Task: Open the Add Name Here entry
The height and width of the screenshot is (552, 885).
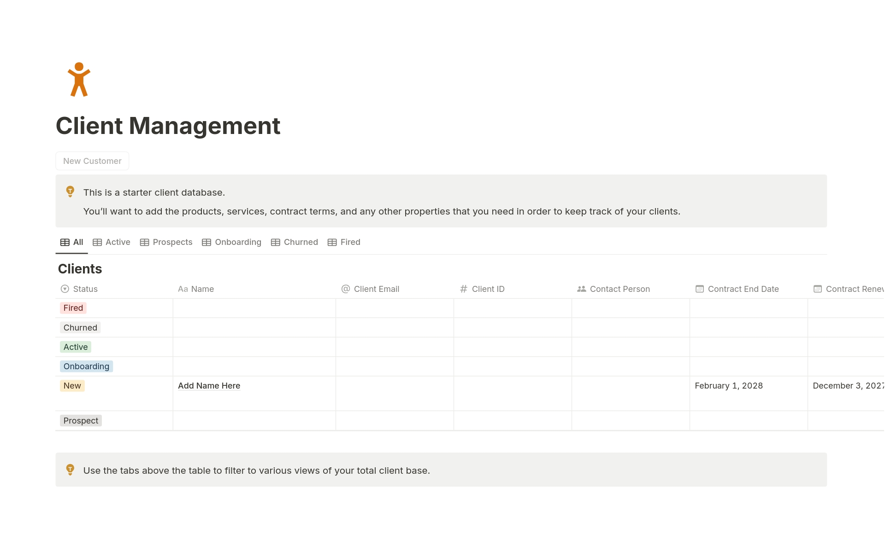Action: [209, 386]
